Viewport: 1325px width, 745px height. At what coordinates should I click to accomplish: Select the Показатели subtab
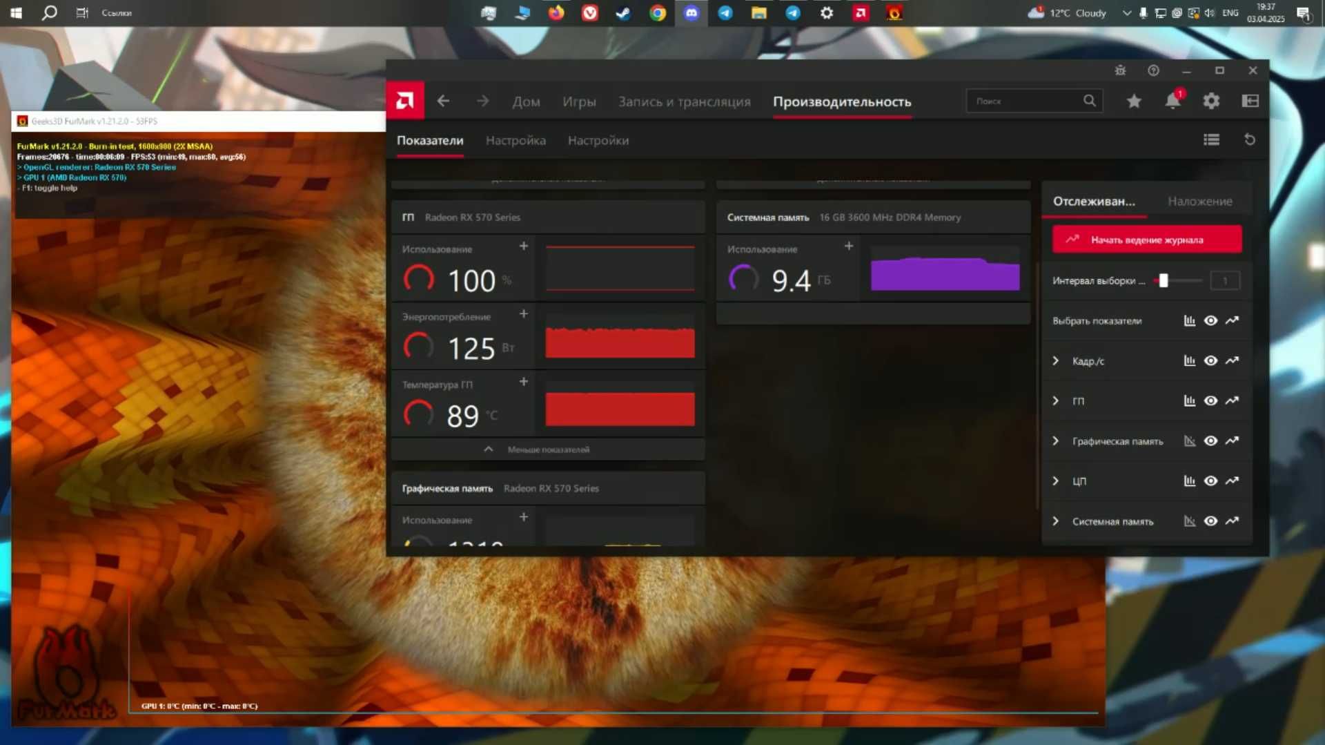click(430, 140)
